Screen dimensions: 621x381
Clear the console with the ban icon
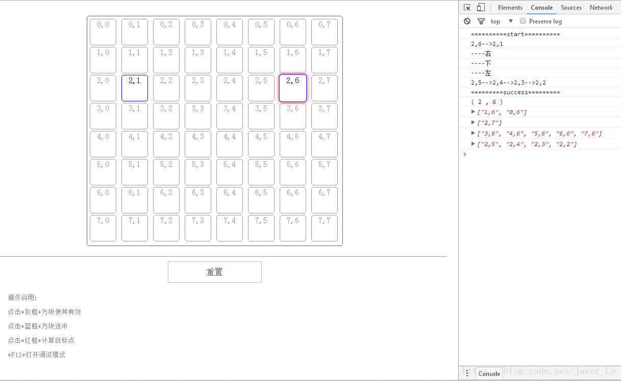[x=467, y=21]
